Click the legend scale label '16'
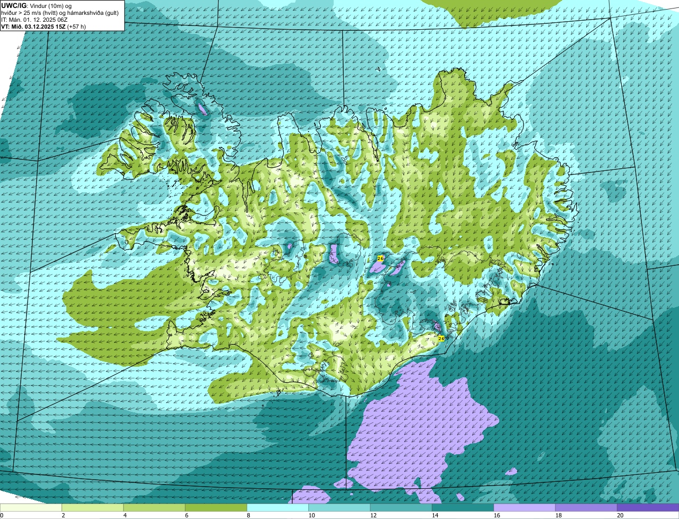This screenshot has width=679, height=519. (x=497, y=515)
